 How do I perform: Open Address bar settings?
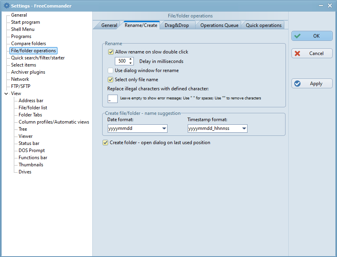[31, 101]
